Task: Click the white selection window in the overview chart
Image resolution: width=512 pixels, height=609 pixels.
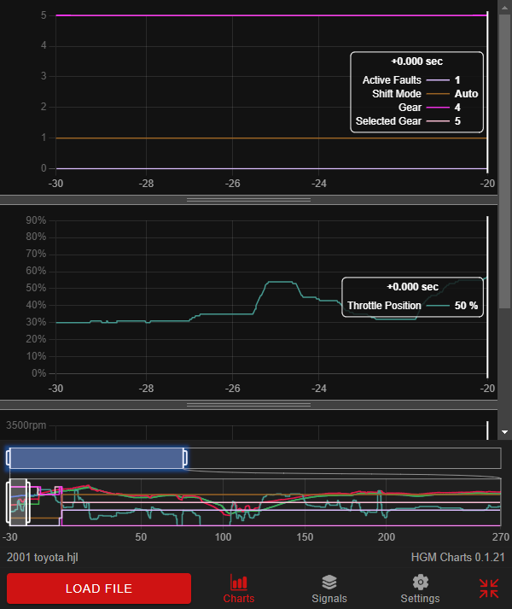Action: 18,502
